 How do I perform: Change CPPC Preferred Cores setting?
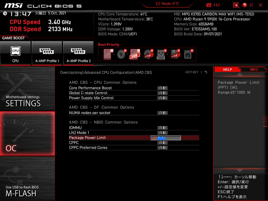[x=134, y=148]
